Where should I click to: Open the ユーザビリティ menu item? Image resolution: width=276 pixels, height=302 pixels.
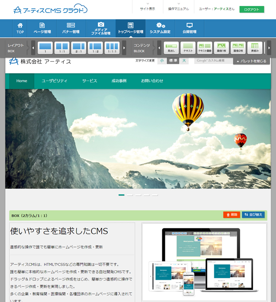(55, 81)
